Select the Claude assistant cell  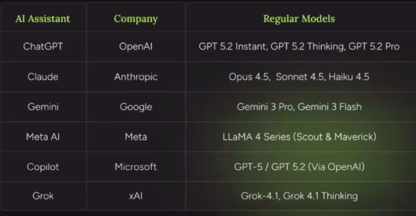coord(43,77)
